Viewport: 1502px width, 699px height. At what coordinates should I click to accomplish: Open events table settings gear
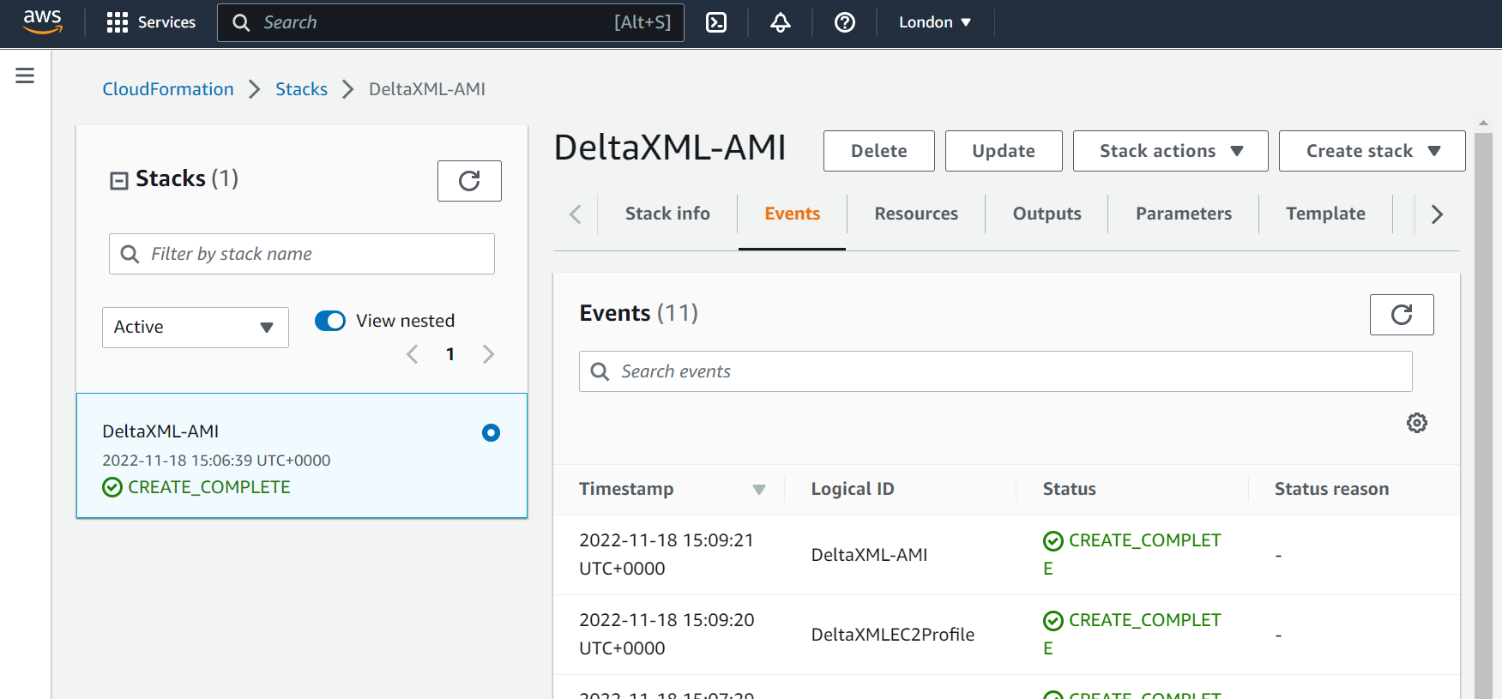1416,423
